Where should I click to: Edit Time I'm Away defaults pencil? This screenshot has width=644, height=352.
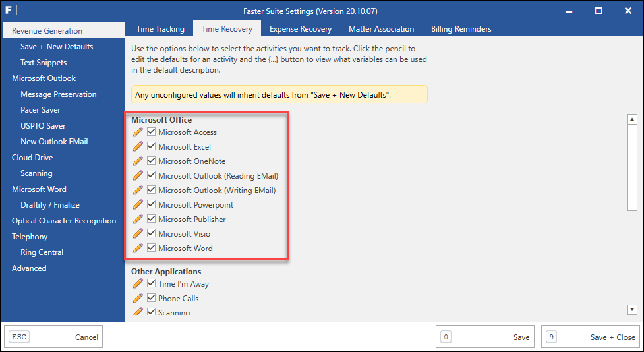click(138, 283)
